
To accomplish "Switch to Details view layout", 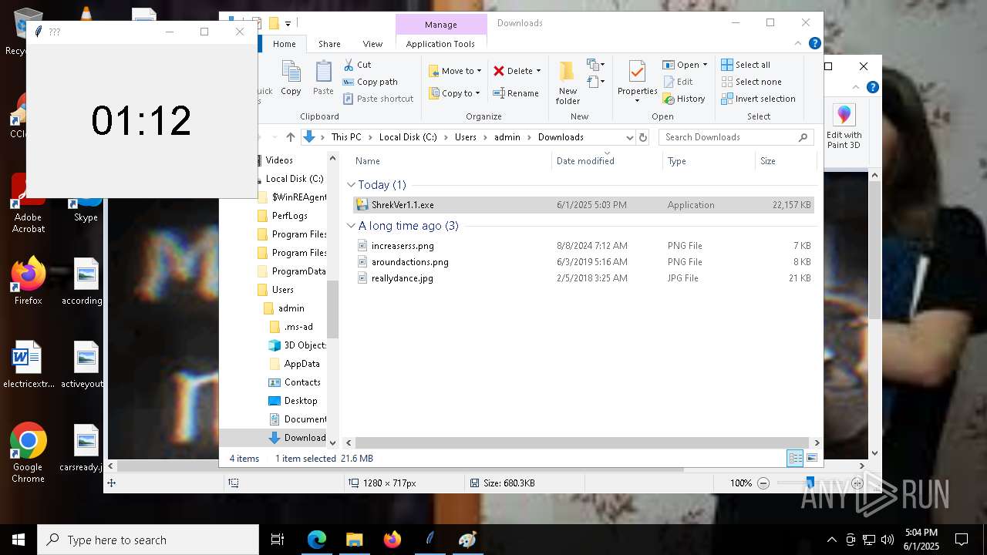I will click(x=795, y=459).
